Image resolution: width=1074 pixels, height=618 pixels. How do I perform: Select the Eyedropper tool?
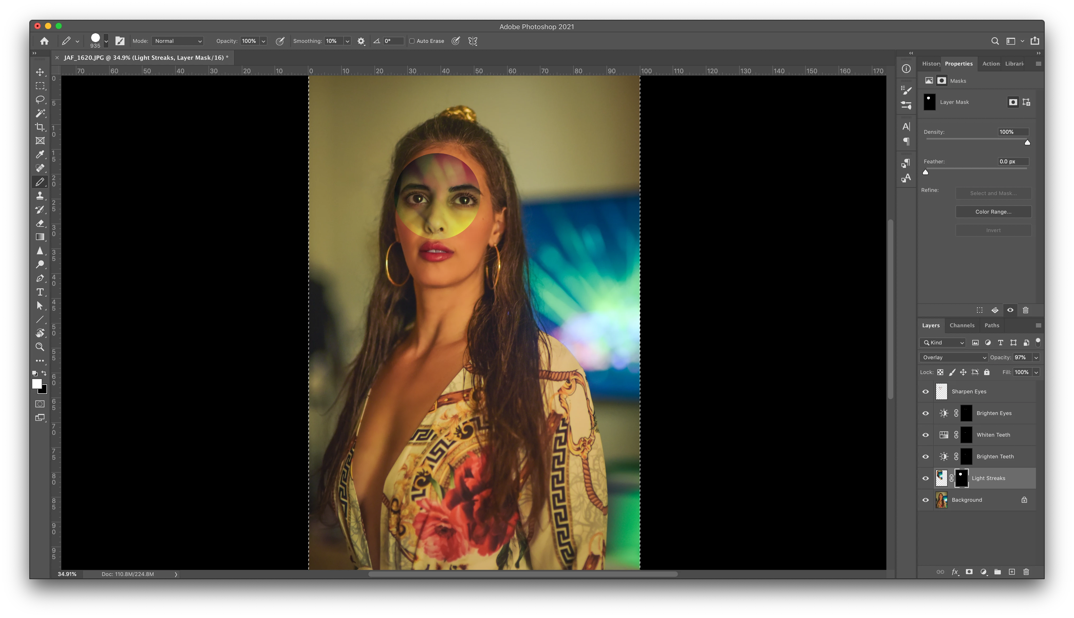pos(40,154)
